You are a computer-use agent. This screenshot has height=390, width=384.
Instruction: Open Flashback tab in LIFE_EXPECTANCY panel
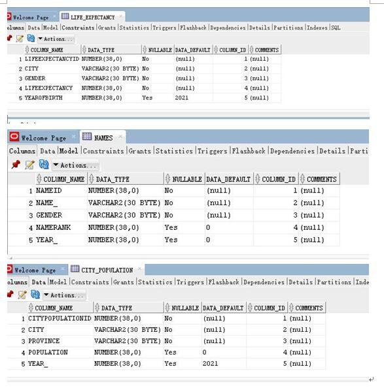click(x=193, y=27)
